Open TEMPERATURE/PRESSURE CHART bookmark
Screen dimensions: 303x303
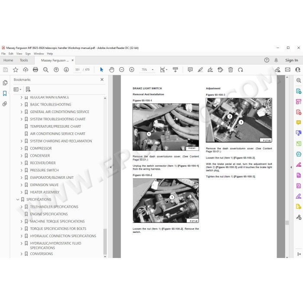click(55, 126)
